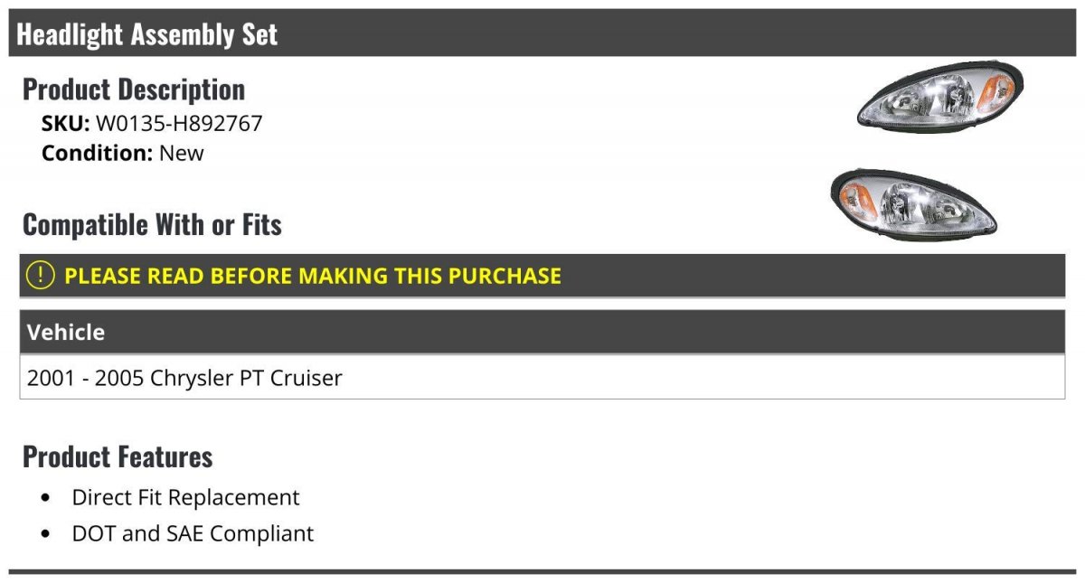Click the Compatible With or Fits heading
The width and height of the screenshot is (1085, 583).
click(x=152, y=224)
